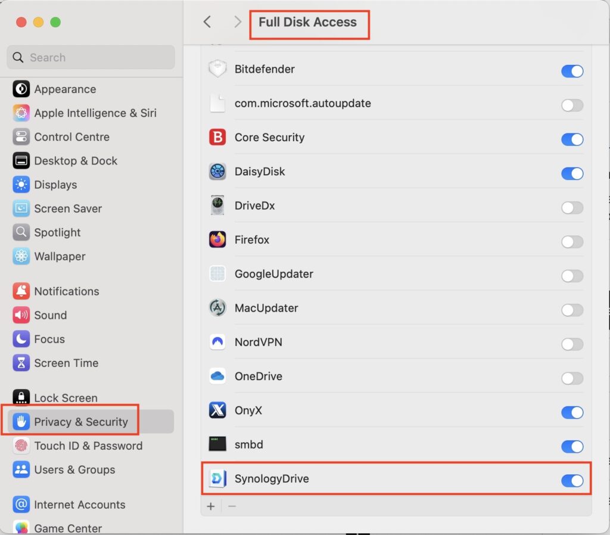
Task: Turn on the OneDrive toggle
Action: (572, 378)
